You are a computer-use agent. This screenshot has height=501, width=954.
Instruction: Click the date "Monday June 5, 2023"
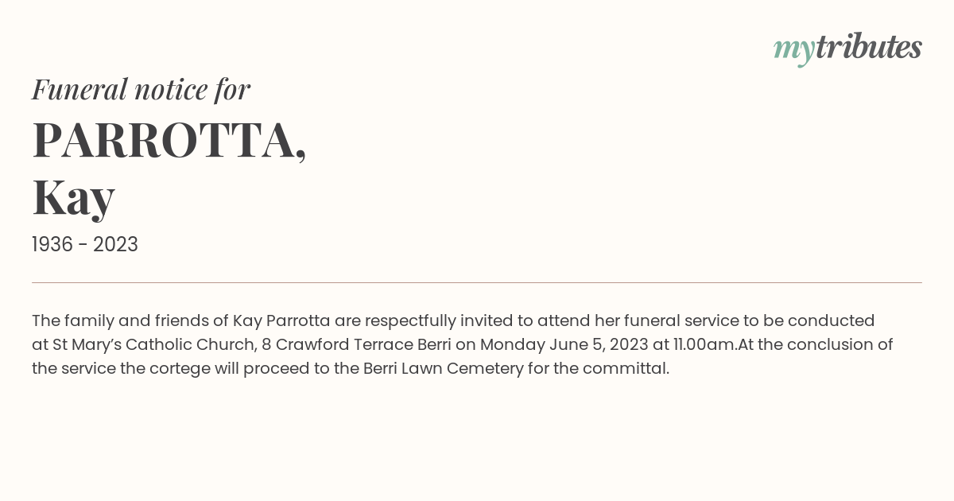[x=564, y=345]
